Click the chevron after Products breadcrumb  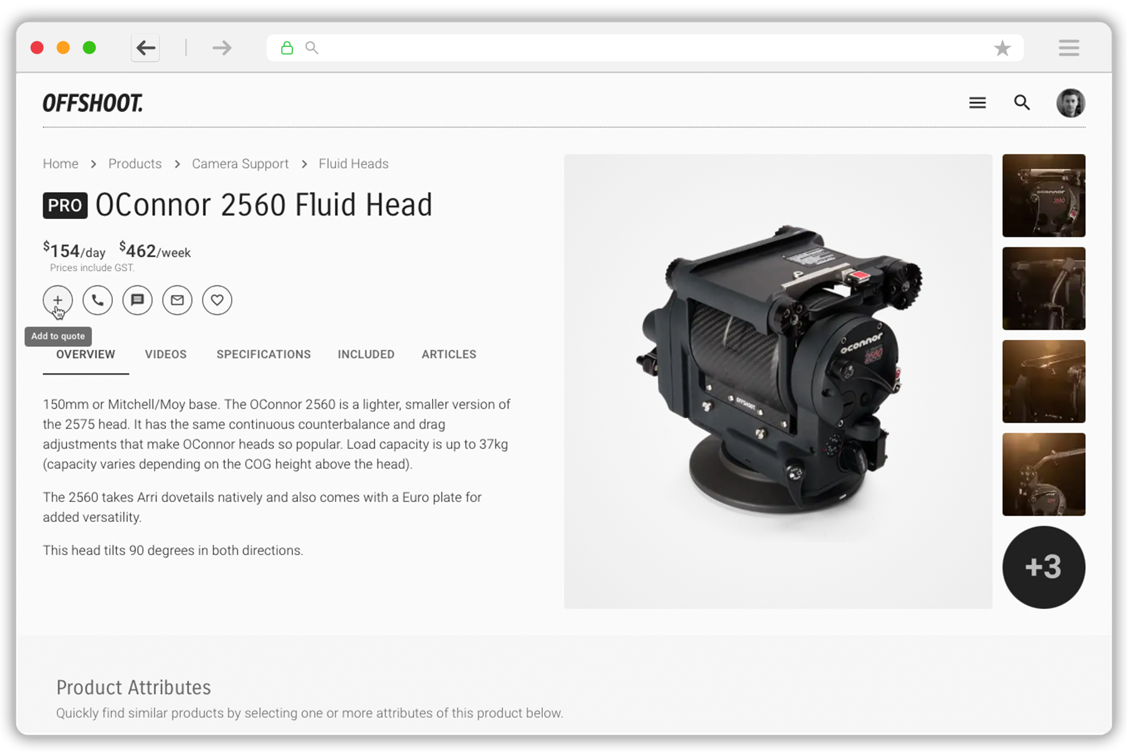click(x=177, y=164)
